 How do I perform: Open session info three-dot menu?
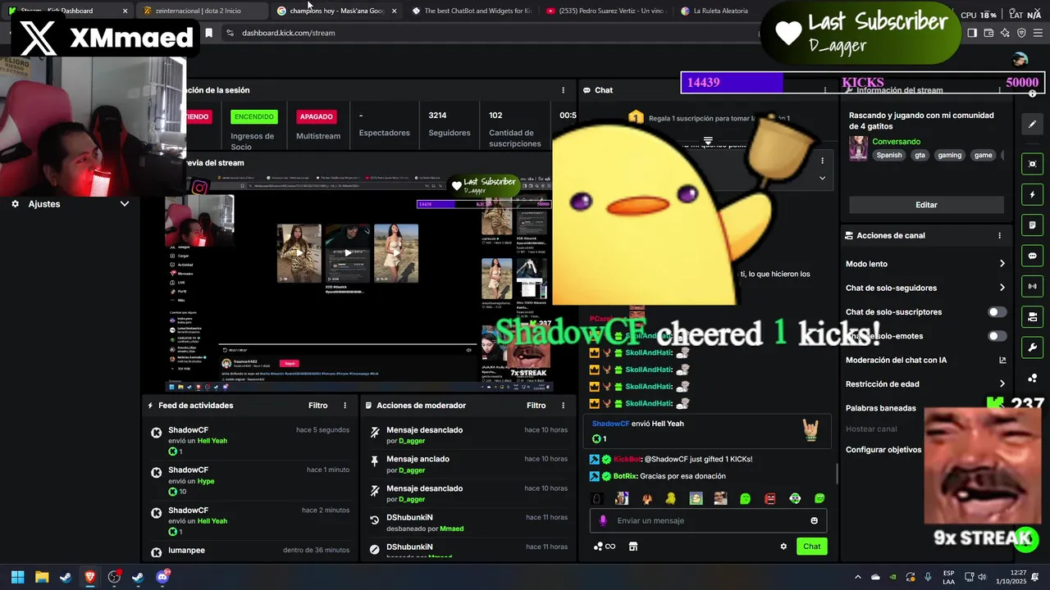[x=563, y=90]
